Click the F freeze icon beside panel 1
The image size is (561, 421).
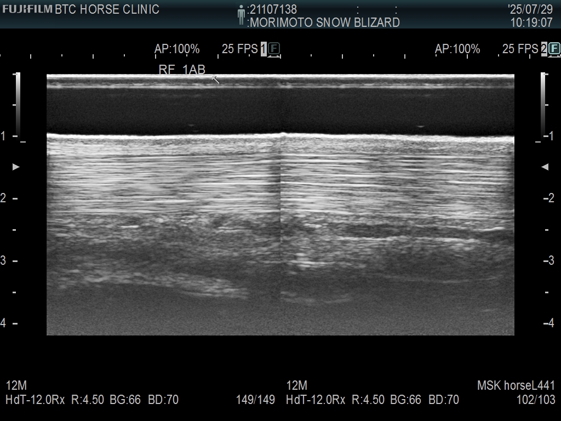[x=274, y=48]
